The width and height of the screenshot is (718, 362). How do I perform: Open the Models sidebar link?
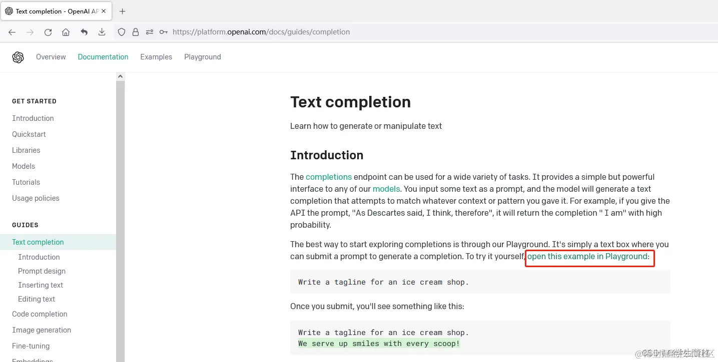[x=24, y=166]
